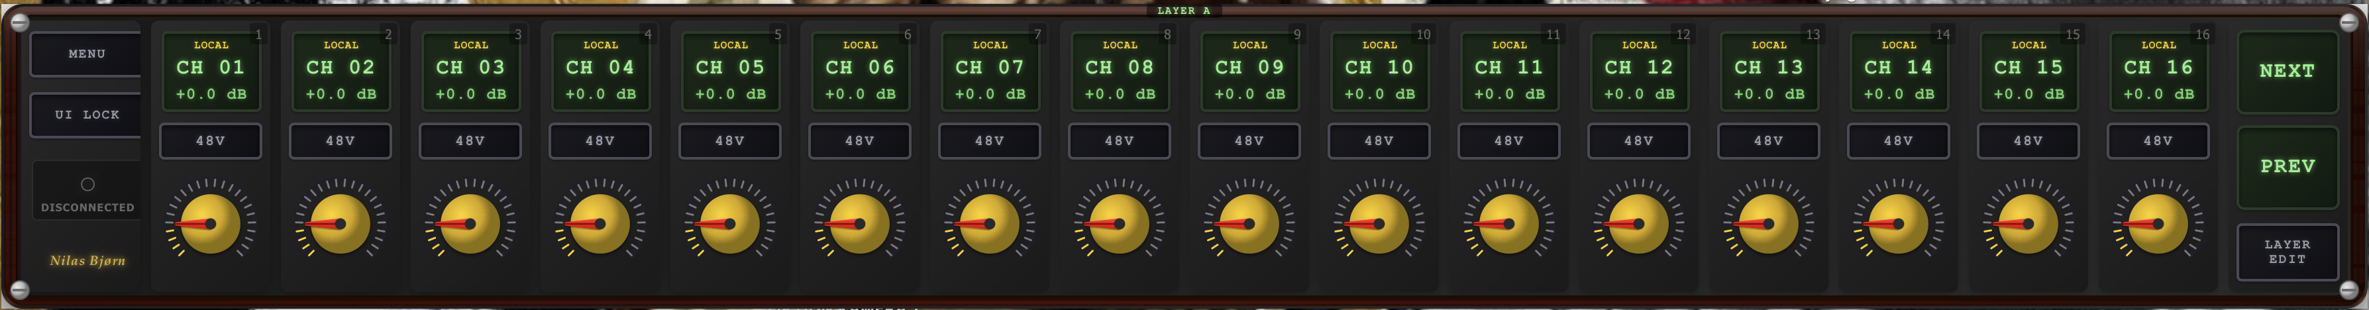Toggle 48V phantom power on CH 13
The width and height of the screenshot is (2369, 310).
coord(1769,140)
